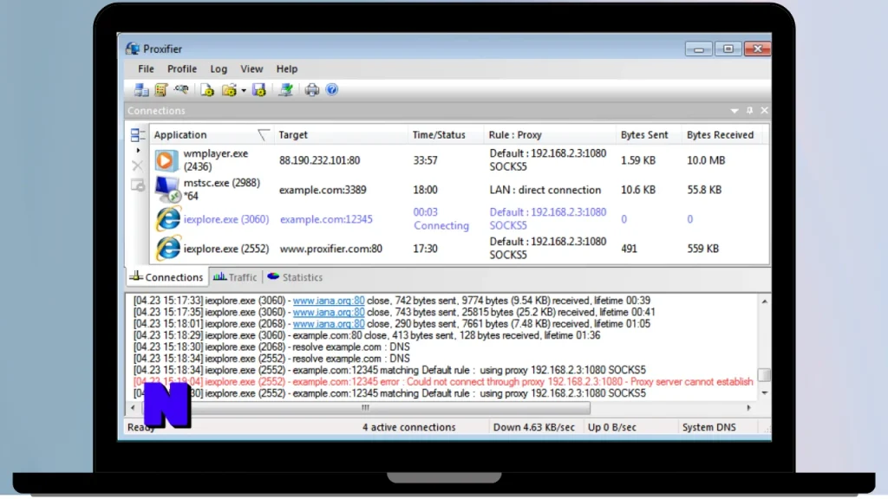Click Internet Explorer icon for iexplore.exe (3060)
Viewport: 888px width, 499px height.
(x=168, y=219)
